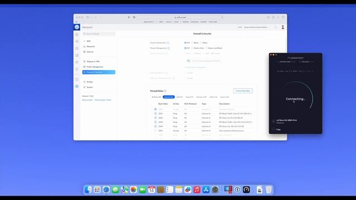Viewport: 356px width, 200px height.
Task: Open Launchpad from the Dock
Action: (97, 189)
